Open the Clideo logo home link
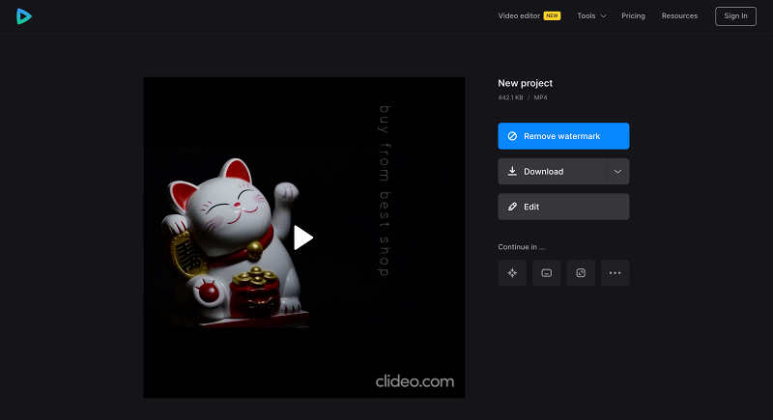 coord(23,16)
